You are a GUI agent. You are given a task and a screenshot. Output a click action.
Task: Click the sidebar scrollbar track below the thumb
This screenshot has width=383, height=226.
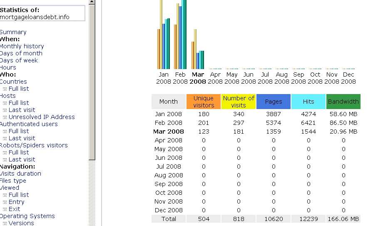click(92, 193)
